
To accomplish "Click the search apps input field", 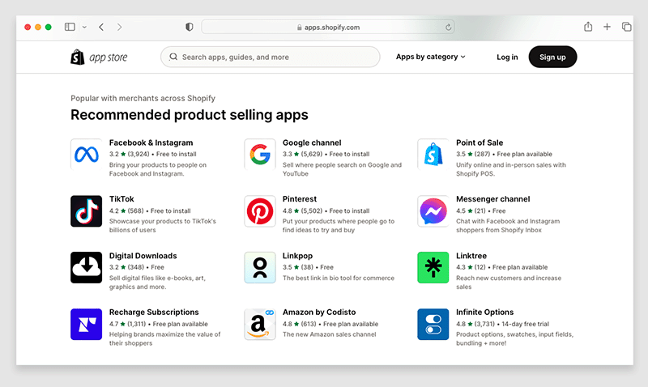I will click(270, 57).
